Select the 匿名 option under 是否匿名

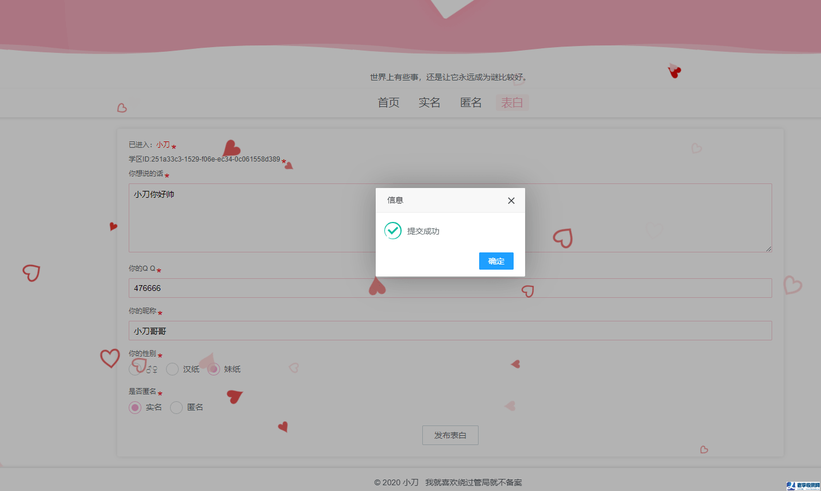click(x=176, y=407)
